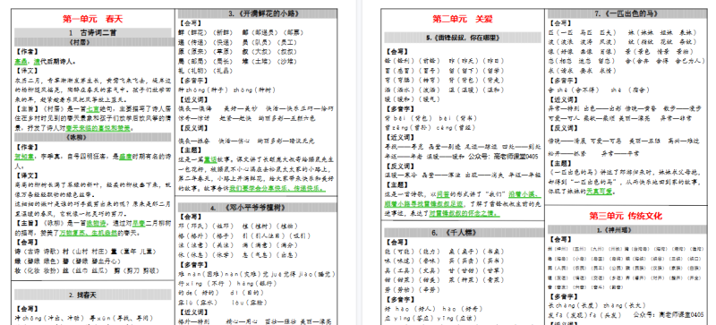Click the 【会写】 label in lesson 6

(x=396, y=242)
